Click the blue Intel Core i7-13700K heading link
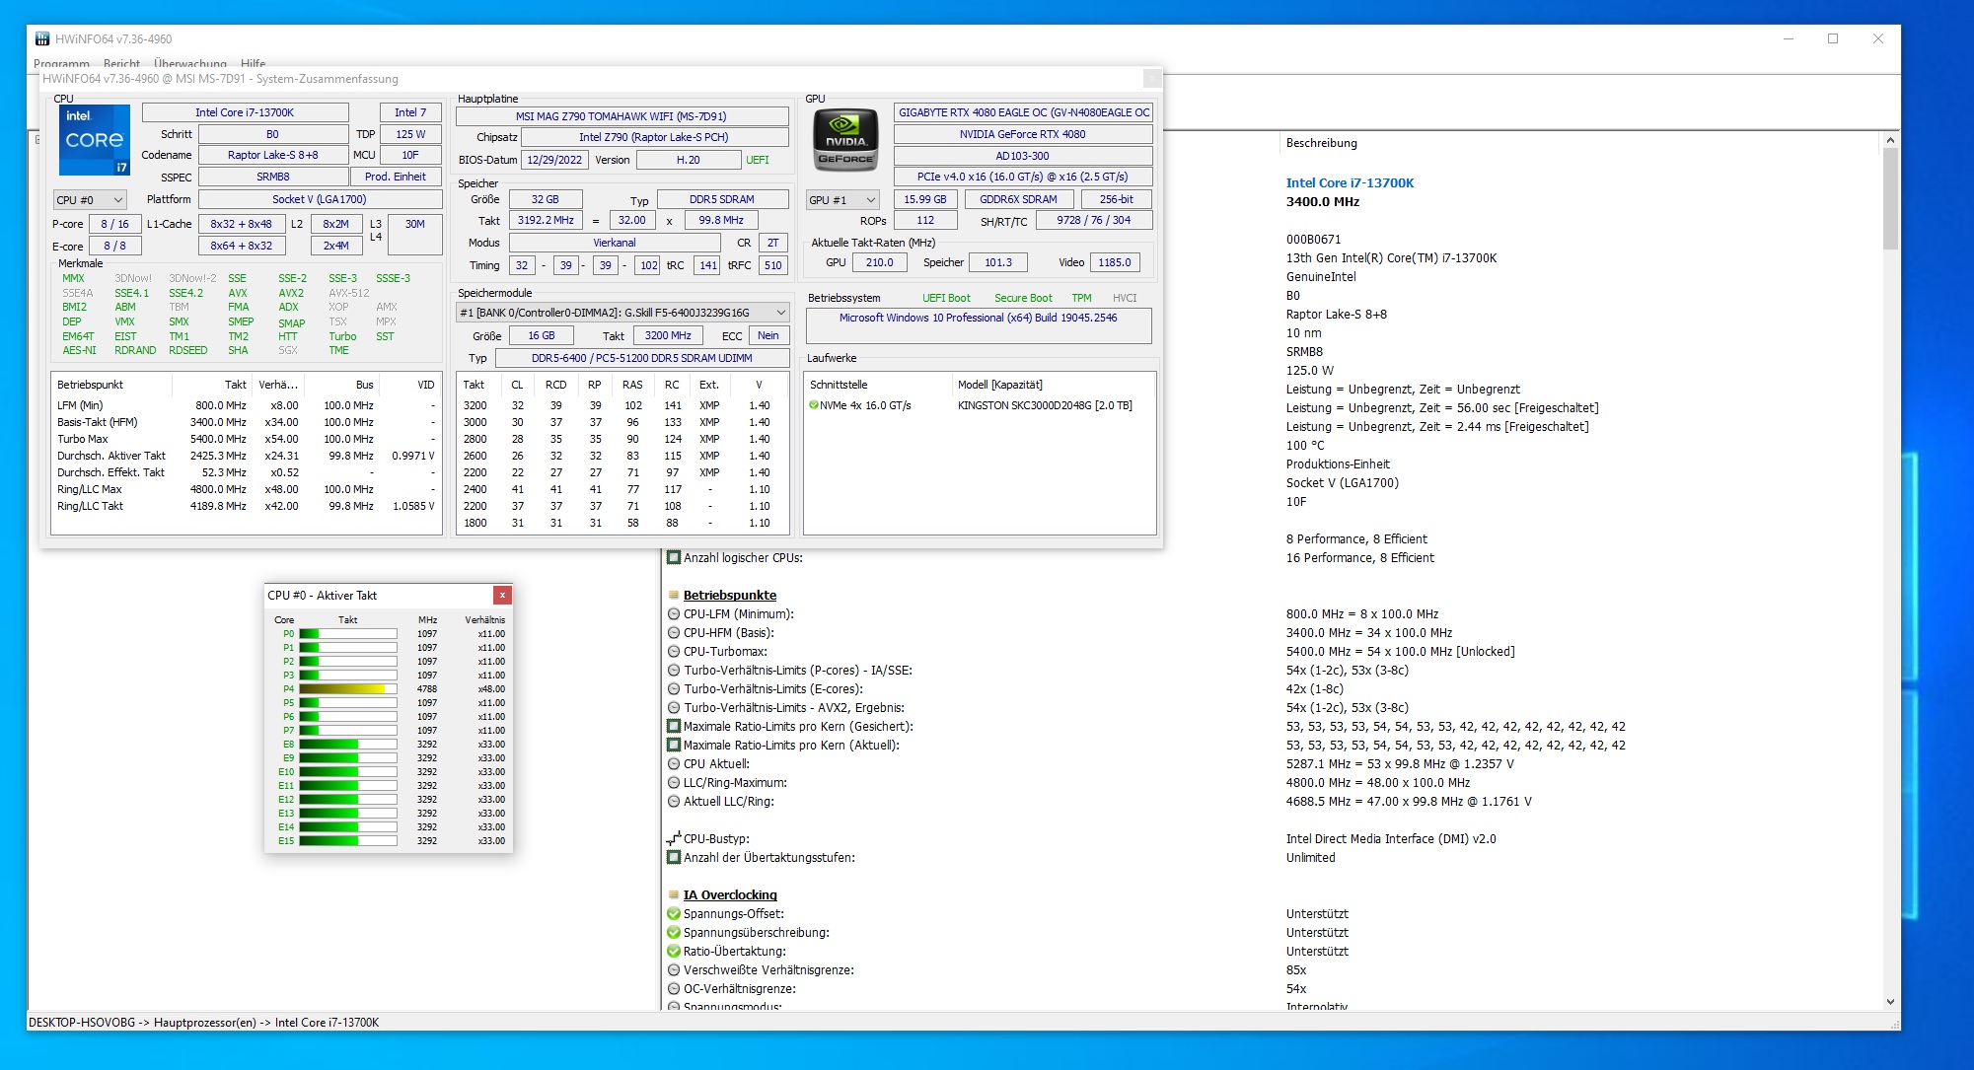1974x1070 pixels. click(1350, 182)
